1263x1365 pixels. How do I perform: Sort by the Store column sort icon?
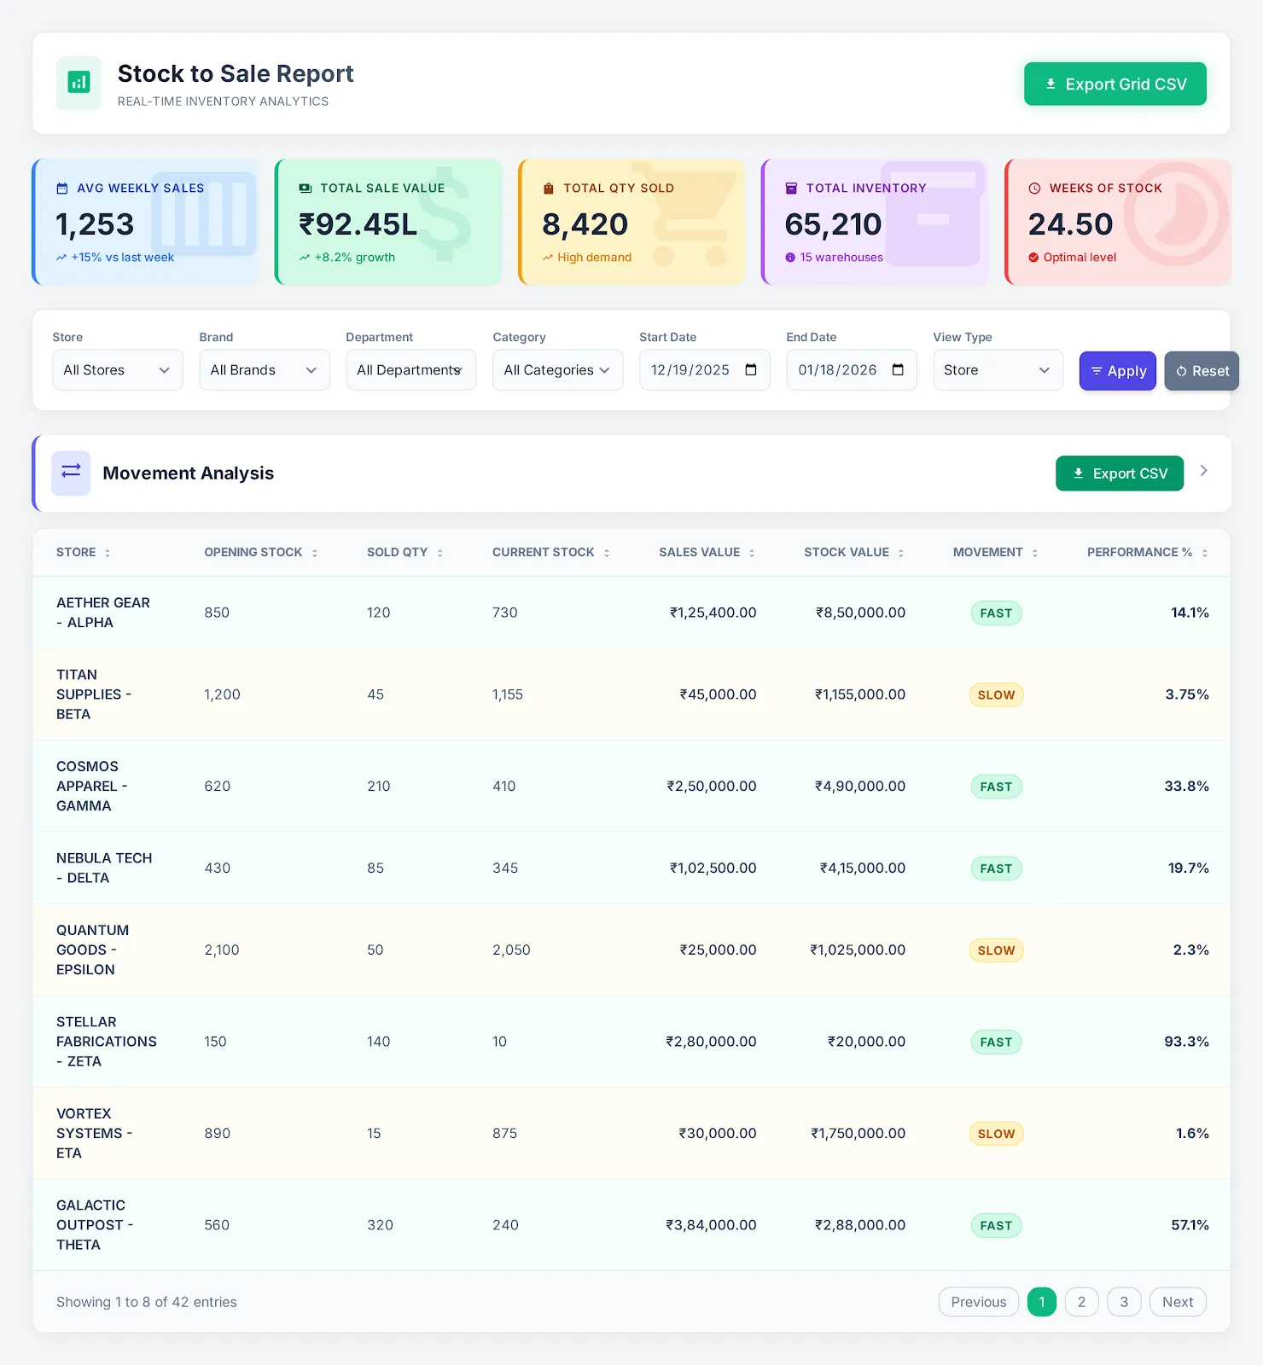(x=108, y=553)
